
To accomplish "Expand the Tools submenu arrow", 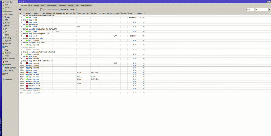I will [x=17, y=56].
